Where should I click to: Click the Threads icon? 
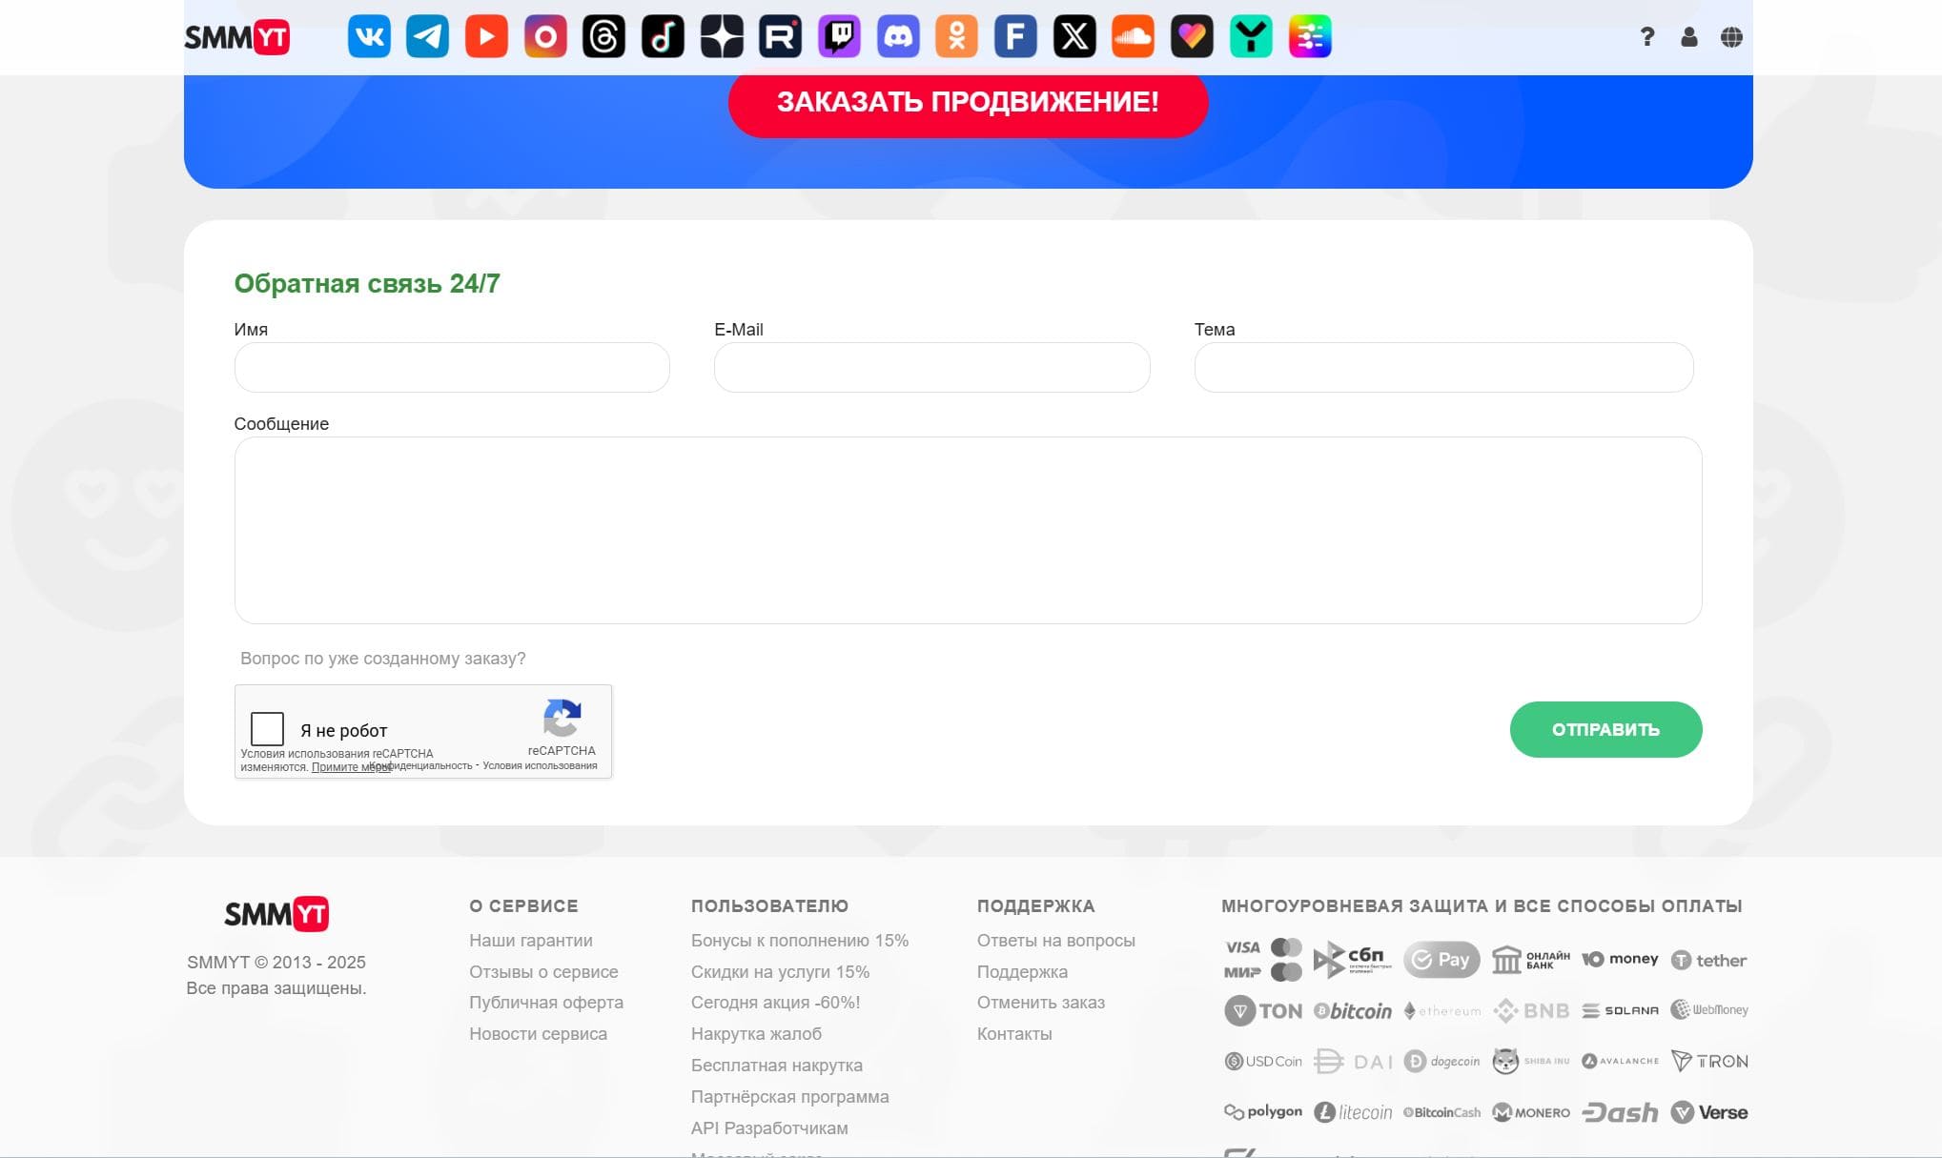(x=603, y=37)
